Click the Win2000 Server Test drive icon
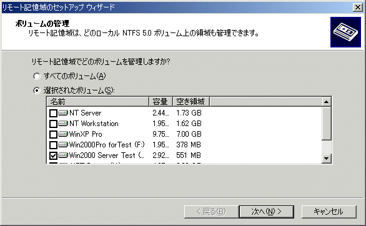 click(x=63, y=155)
